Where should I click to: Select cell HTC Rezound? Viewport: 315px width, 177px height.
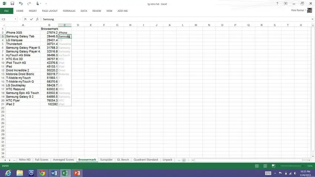click(23, 89)
